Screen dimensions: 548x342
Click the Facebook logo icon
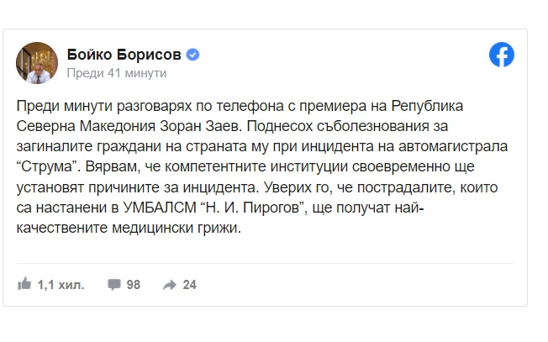click(x=501, y=55)
